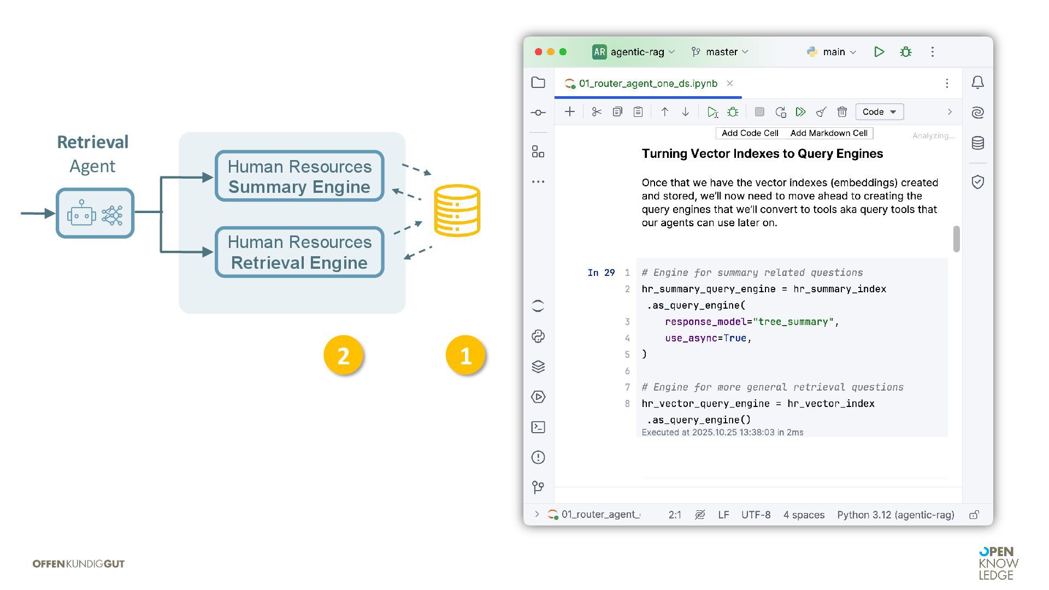Viewport: 1049px width, 590px height.
Task: Click the Add Code Cell button
Action: pyautogui.click(x=750, y=133)
